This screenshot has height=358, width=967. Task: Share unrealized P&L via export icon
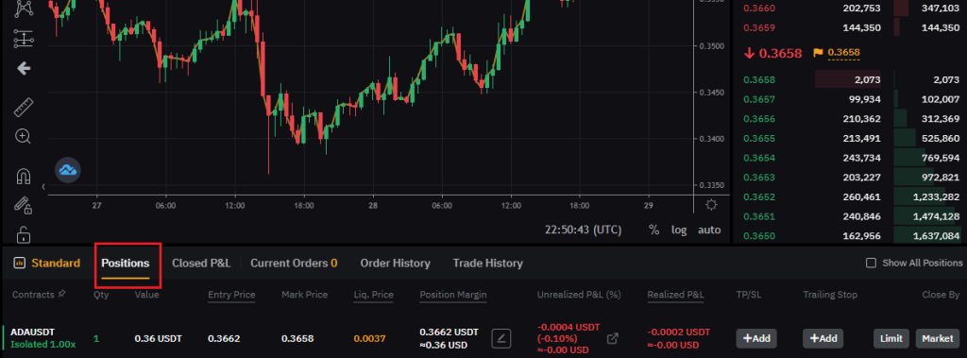(x=612, y=338)
